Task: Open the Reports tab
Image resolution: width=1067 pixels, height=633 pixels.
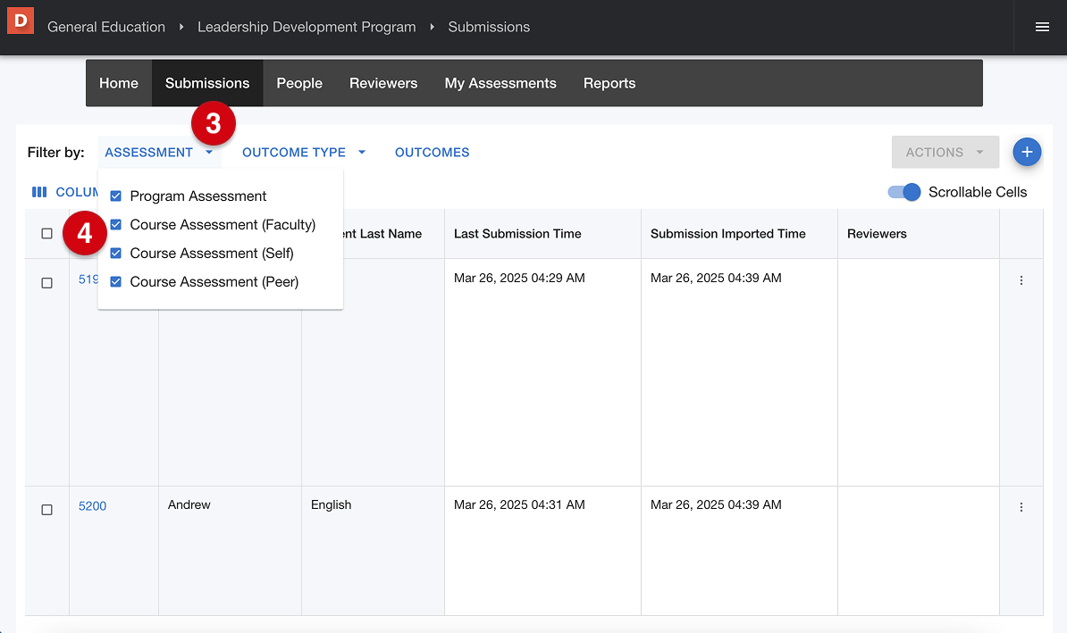Action: tap(609, 83)
